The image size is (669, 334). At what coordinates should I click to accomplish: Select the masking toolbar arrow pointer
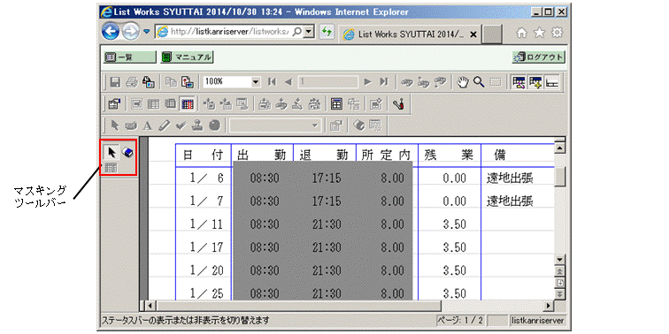[111, 152]
